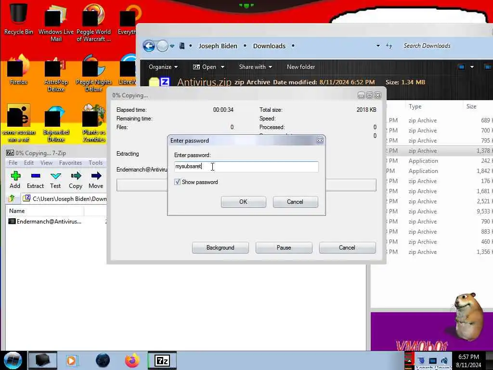Open the media player taskbar icon

tap(71, 360)
